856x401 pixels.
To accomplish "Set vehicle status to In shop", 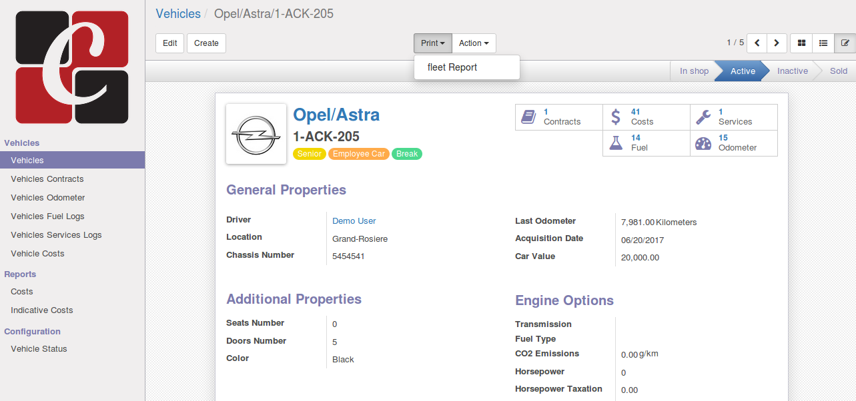I will coord(694,71).
